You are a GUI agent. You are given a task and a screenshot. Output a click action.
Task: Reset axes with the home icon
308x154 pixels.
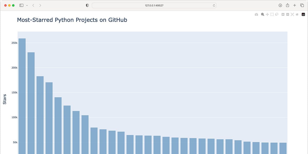(x=297, y=14)
